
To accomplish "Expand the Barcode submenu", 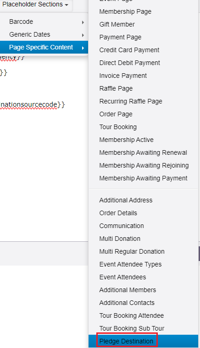I will (44, 22).
